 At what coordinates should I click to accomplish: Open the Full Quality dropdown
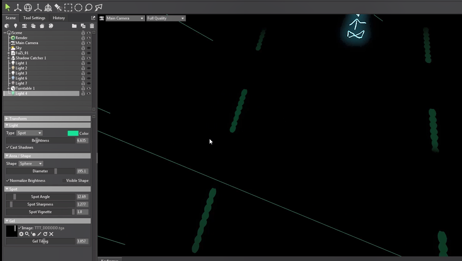(x=166, y=18)
